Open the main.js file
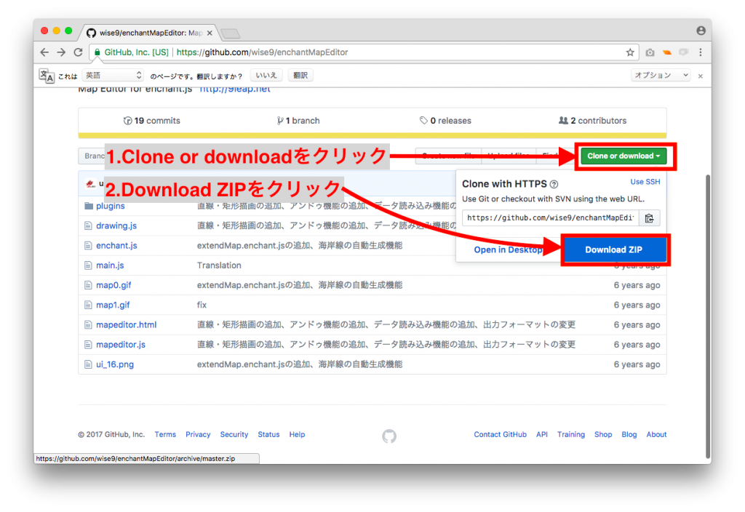Viewport: 745px width, 512px height. pos(110,265)
